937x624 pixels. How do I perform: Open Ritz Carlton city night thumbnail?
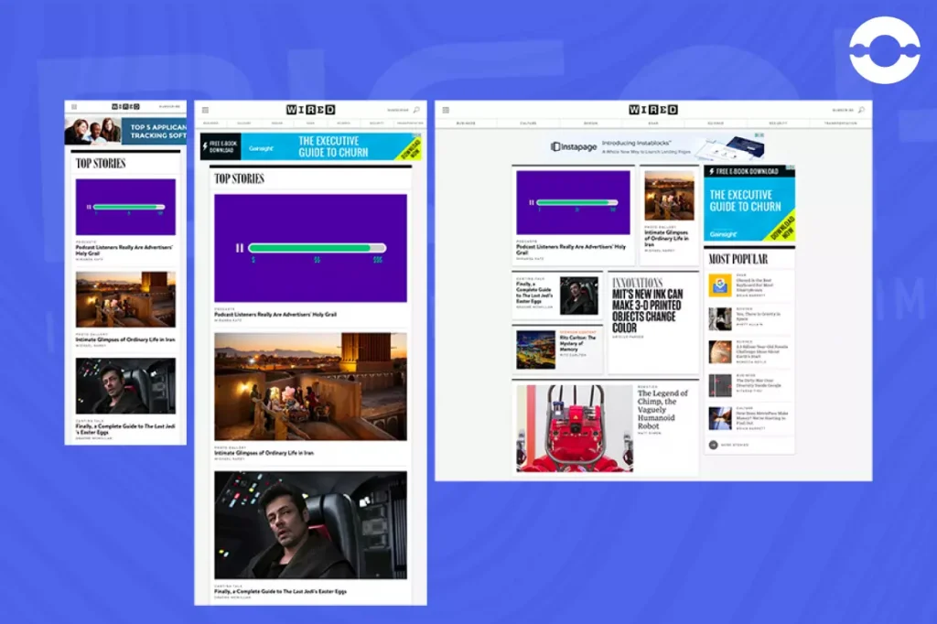point(536,350)
